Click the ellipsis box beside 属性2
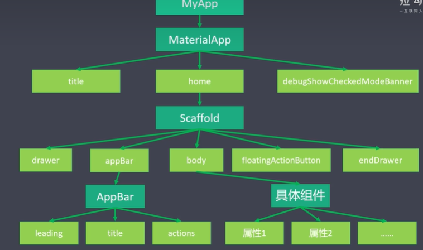The image size is (423, 250). point(387,233)
